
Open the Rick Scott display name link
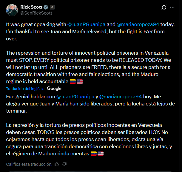point(31,7)
